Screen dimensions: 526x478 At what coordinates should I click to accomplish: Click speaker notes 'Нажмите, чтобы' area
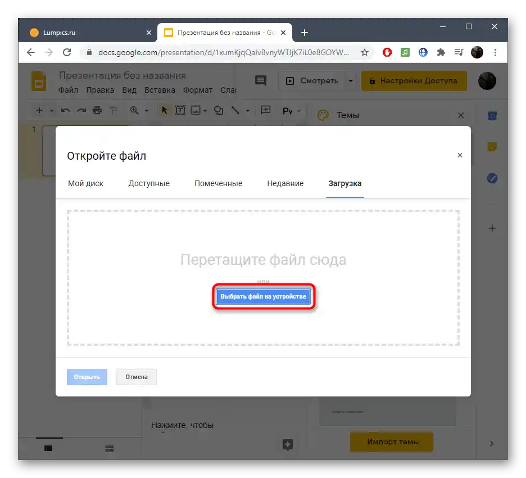[183, 425]
